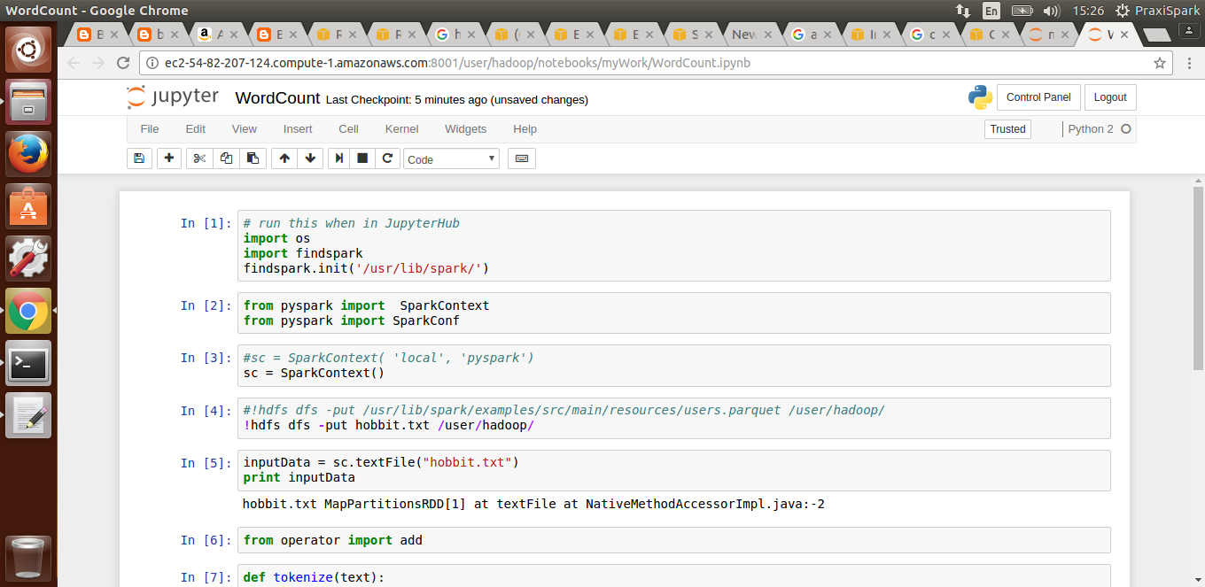
Task: Copy the selected cell
Action: 225,158
